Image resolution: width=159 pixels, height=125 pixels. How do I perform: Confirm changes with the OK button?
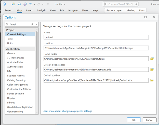(134, 120)
